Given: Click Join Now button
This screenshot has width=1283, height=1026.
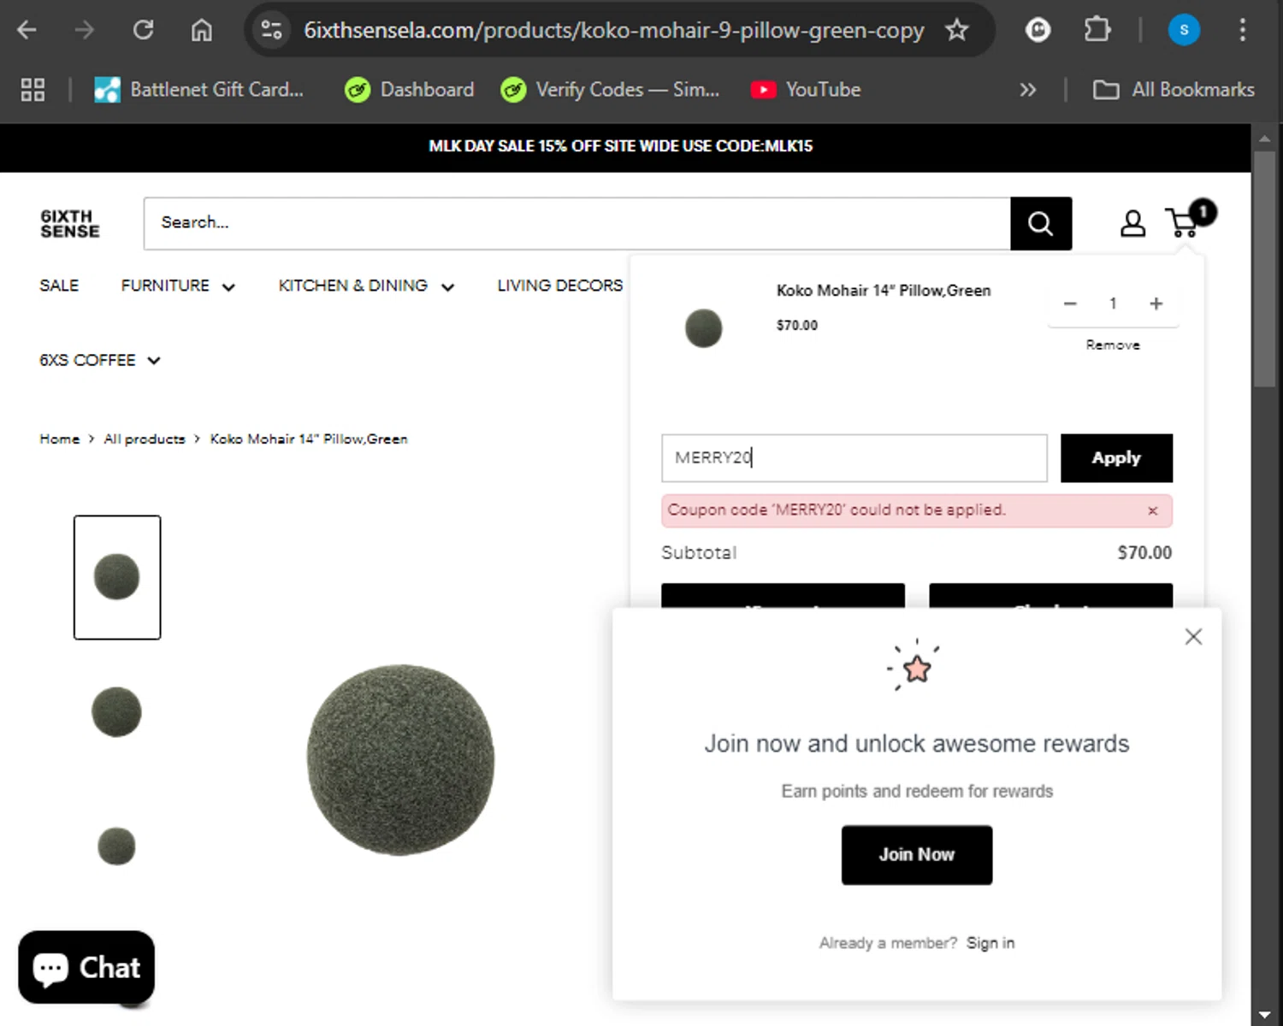Looking at the screenshot, I should [917, 855].
